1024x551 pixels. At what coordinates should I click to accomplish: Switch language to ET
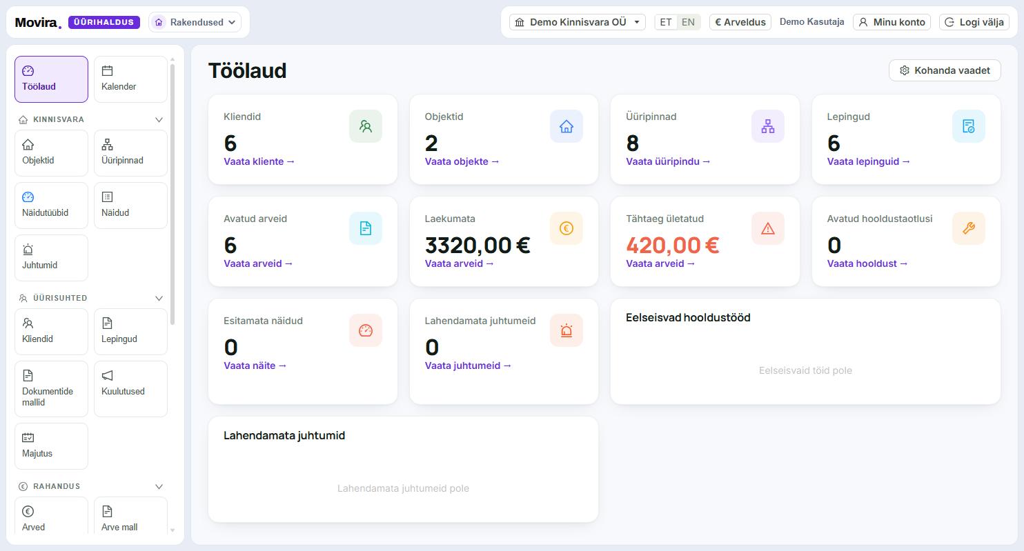point(666,22)
